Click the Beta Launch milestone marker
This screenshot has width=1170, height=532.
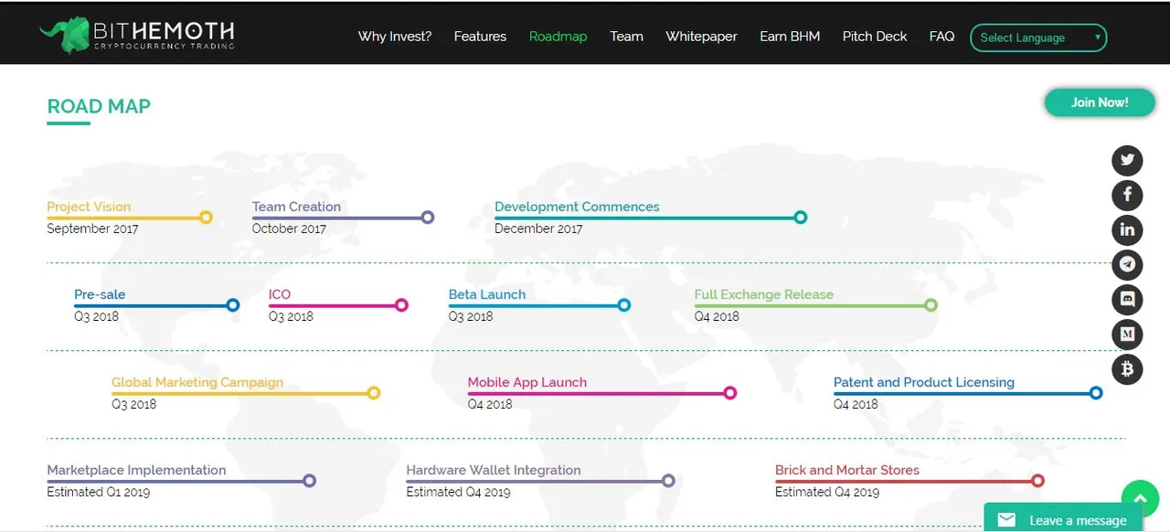pyautogui.click(x=624, y=305)
